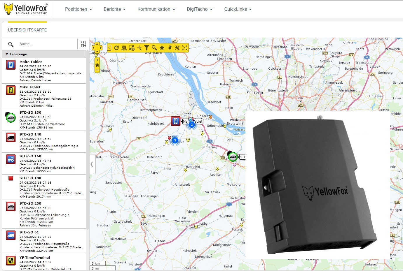Open the Positionen menu
Viewport: 403px width, 271px height.
point(78,9)
